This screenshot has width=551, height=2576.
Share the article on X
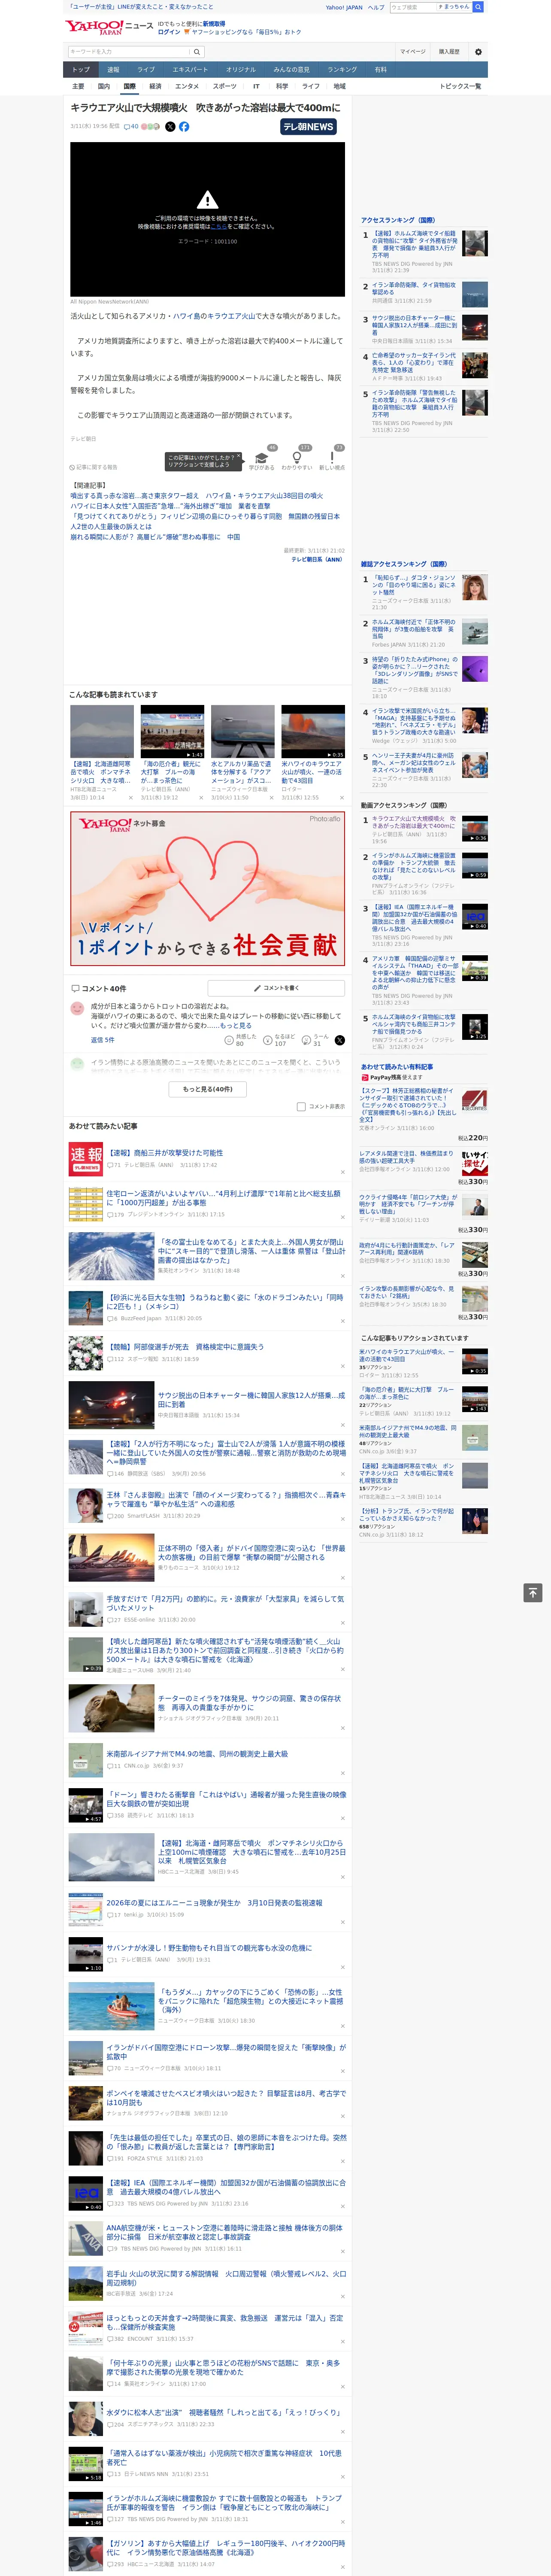tap(170, 127)
